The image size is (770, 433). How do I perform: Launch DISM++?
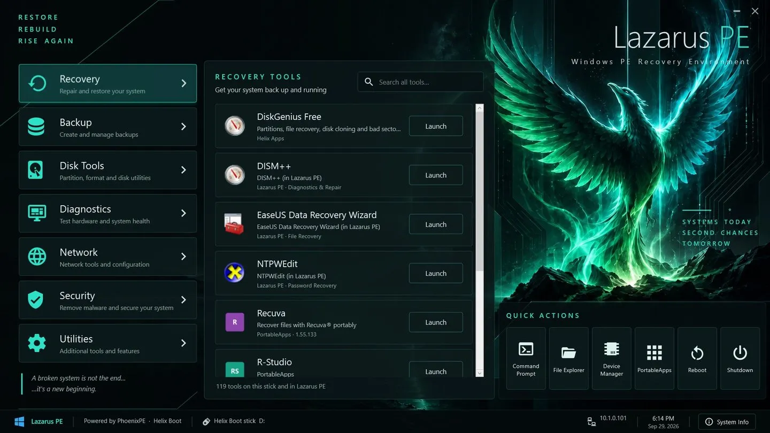tap(436, 175)
